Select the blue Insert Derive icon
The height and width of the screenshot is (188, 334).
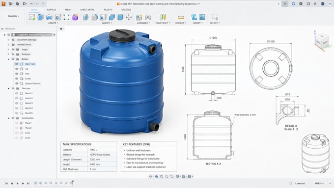coord(194,17)
